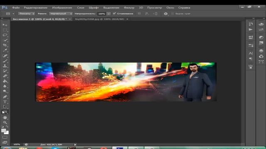
Task: Toggle Quick Mask mode
Action: (x=5, y=137)
